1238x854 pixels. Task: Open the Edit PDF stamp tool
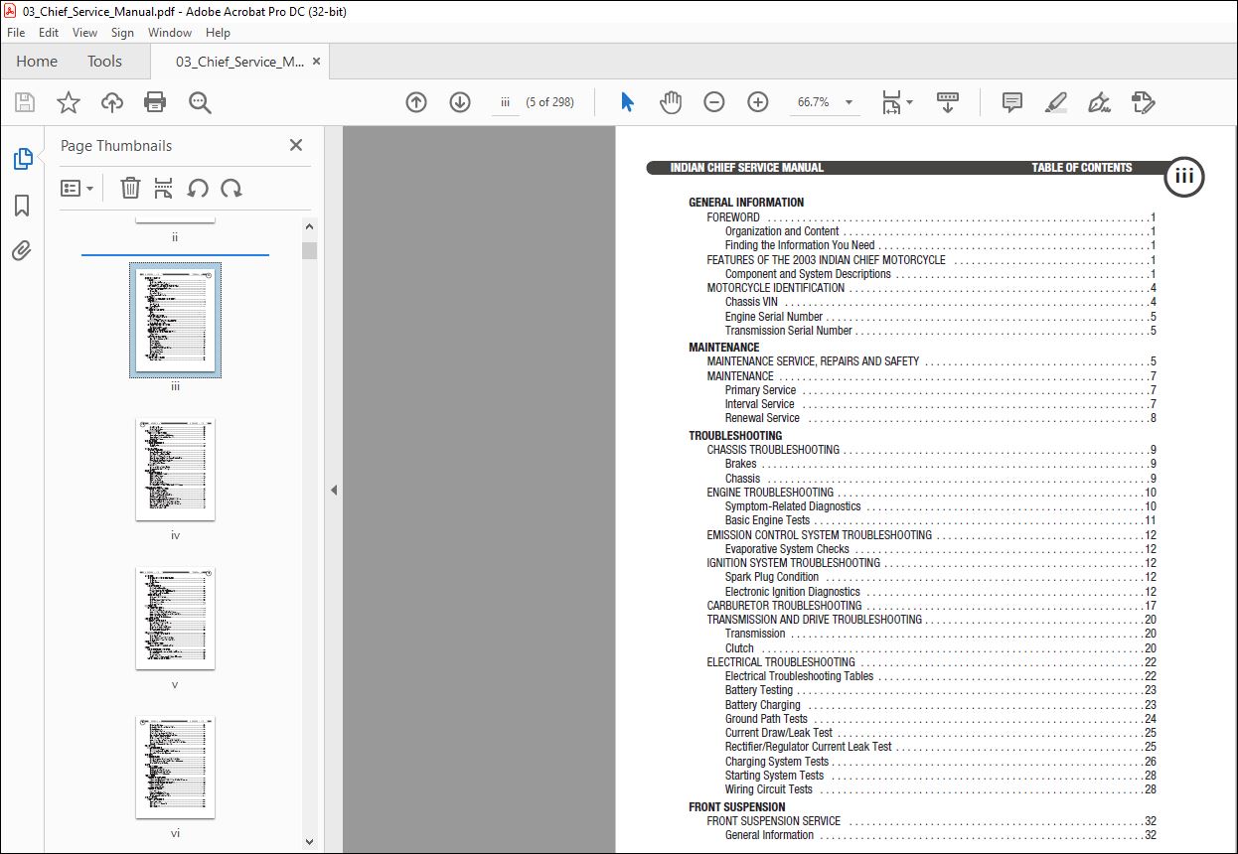[1143, 102]
